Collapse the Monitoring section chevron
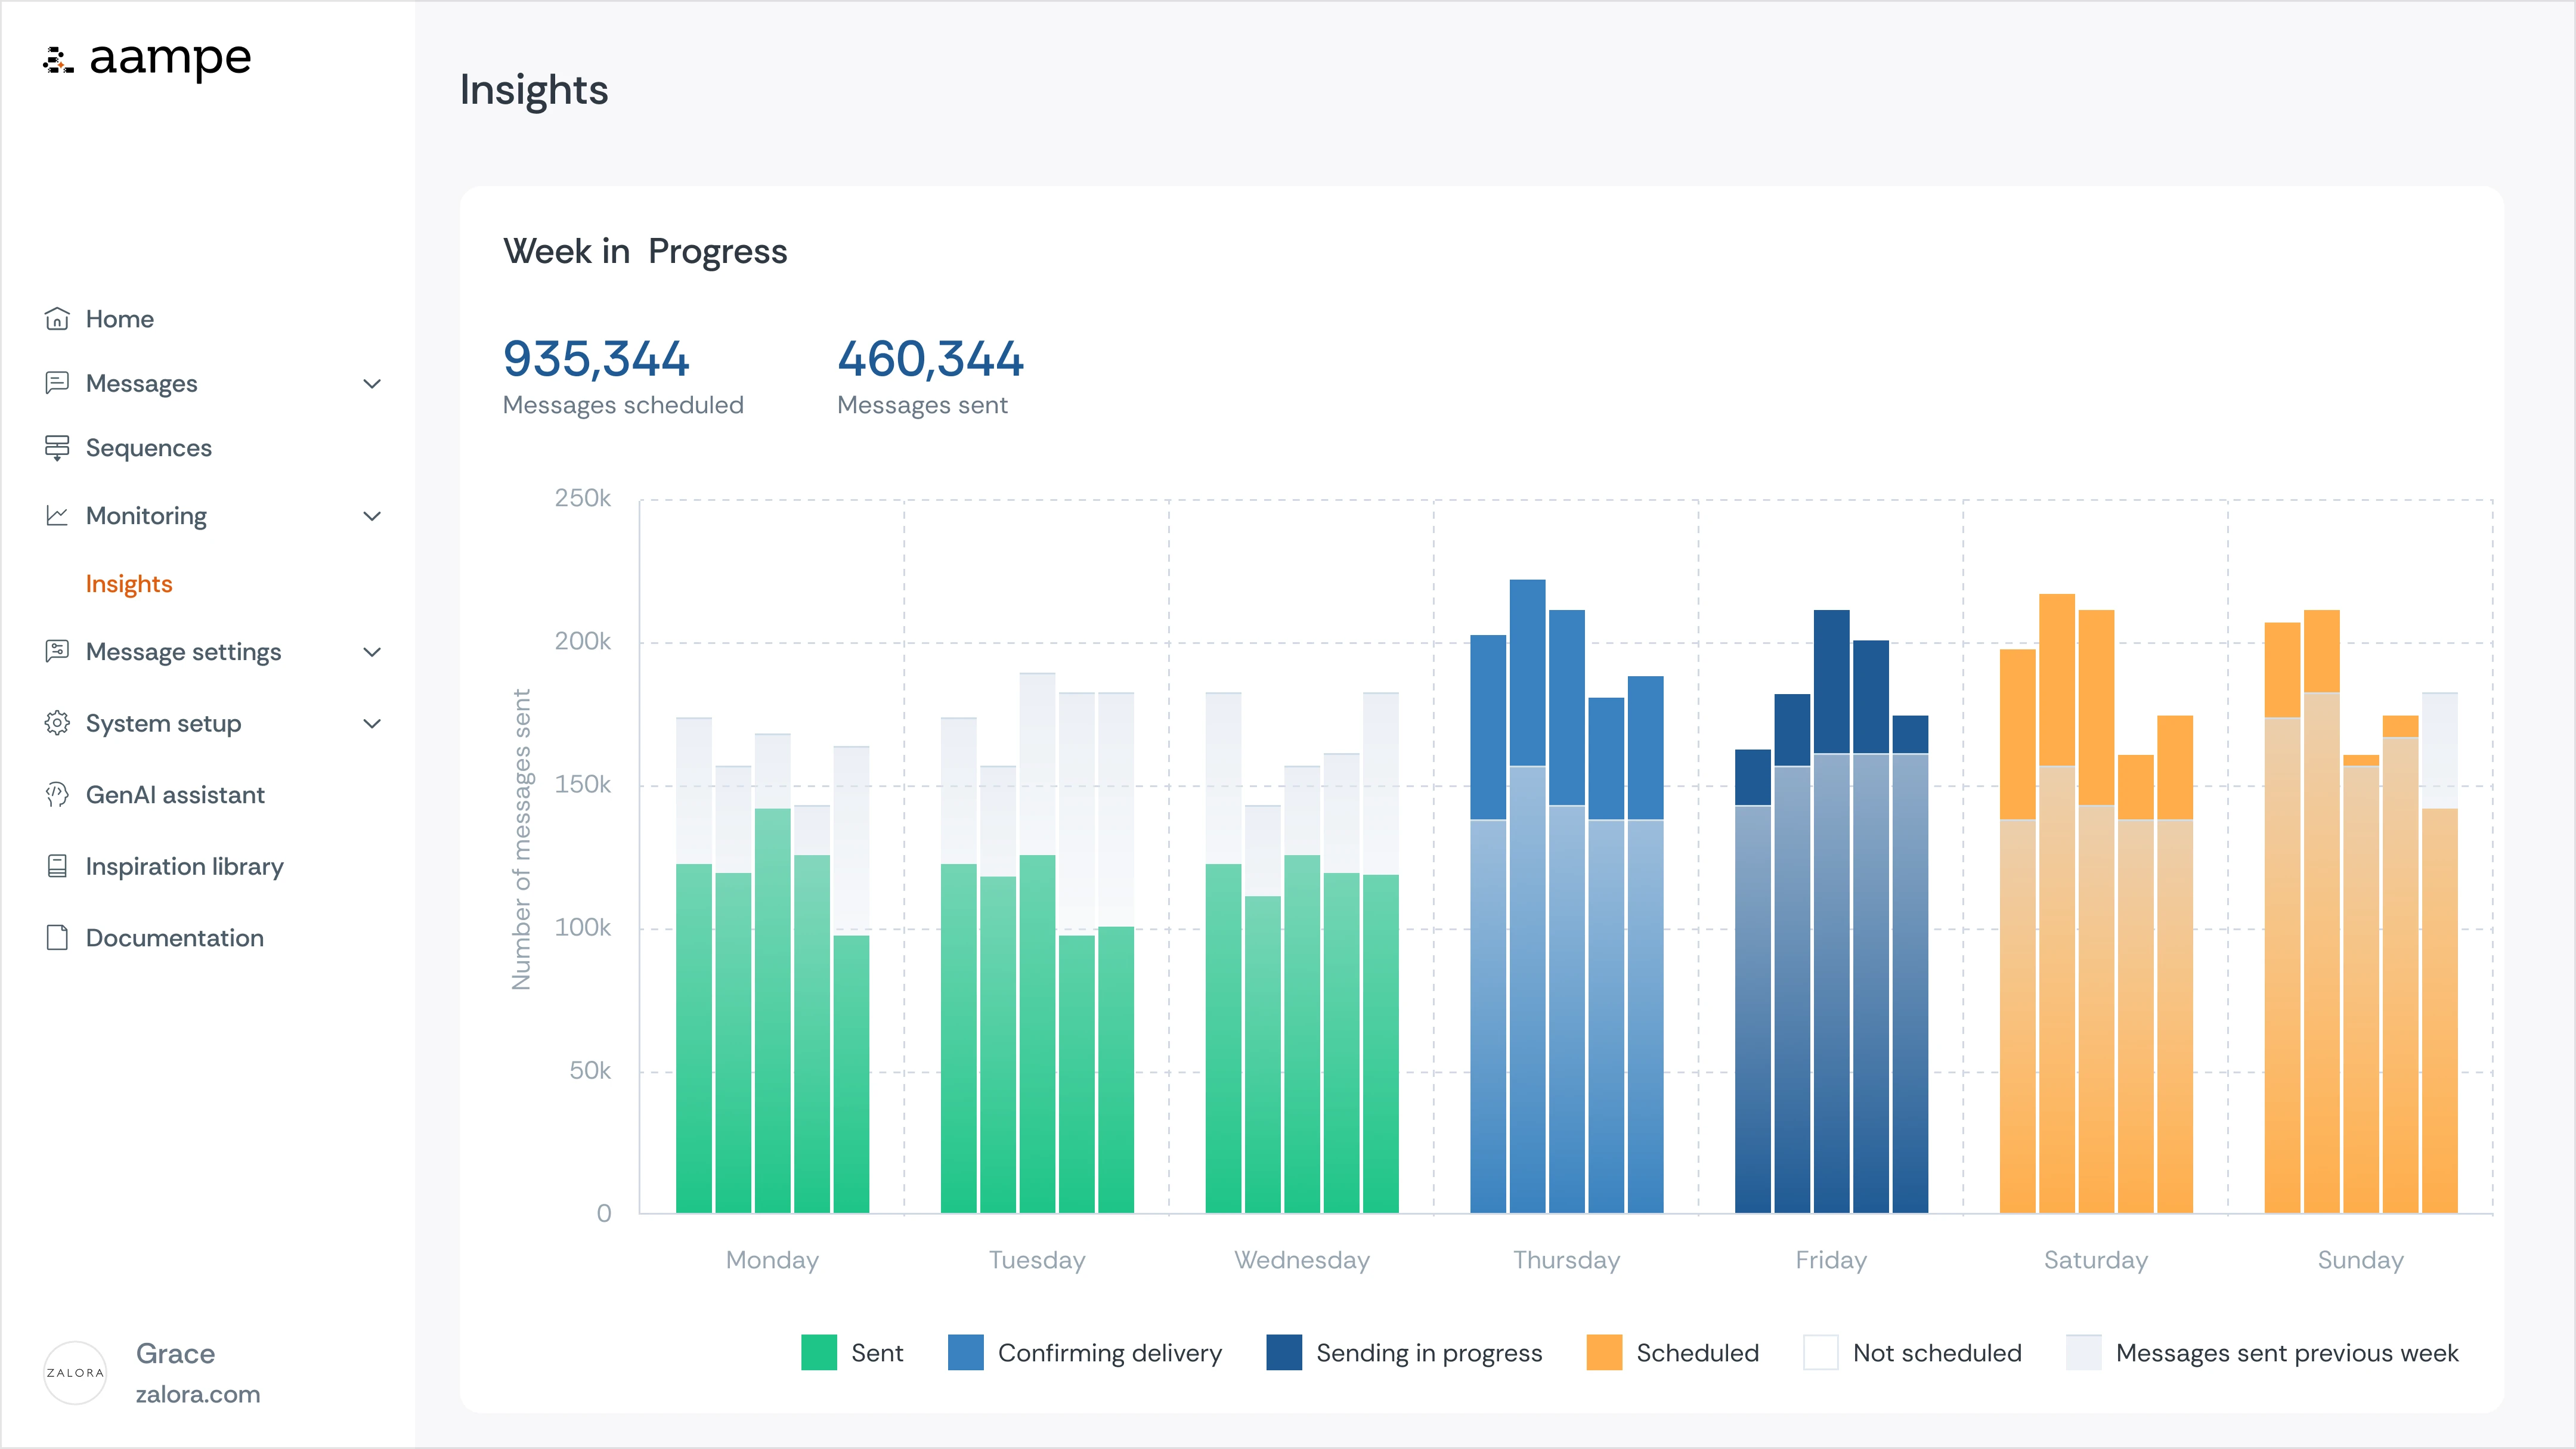The height and width of the screenshot is (1449, 2576). 372,516
